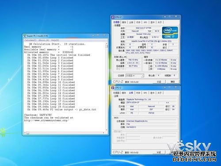Click the level 3 cache 8 MBytes value
Viewport: 221px width, 166px height.
pos(161,69)
